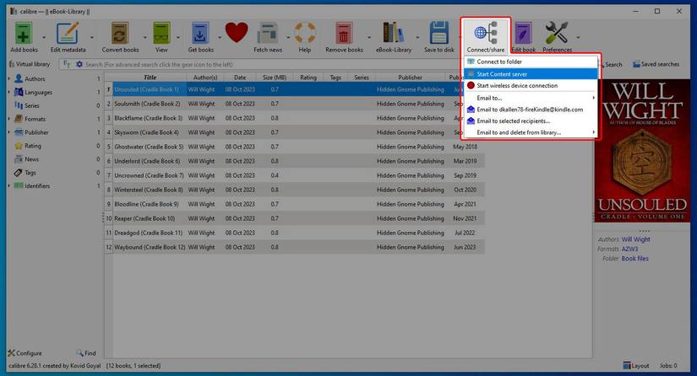697x376 pixels.
Task: Select Ghostwater (Cradle Book 5) row
Action: pos(295,147)
